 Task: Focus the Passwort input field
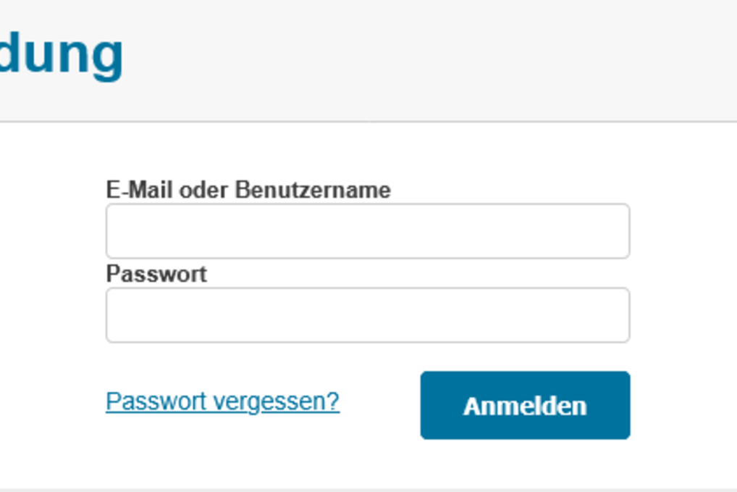pos(368,314)
